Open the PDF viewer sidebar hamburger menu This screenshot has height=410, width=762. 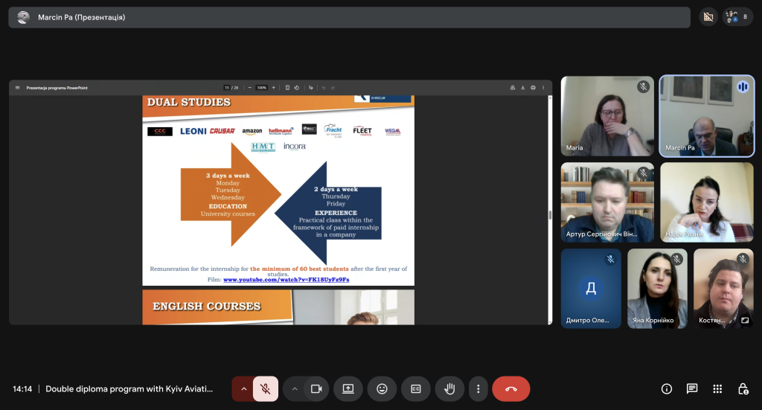[x=18, y=88]
